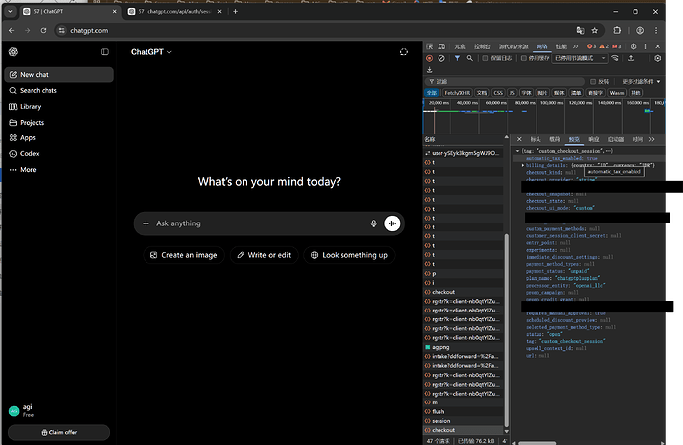
Task: Open network search magnifier icon
Action: coord(470,58)
